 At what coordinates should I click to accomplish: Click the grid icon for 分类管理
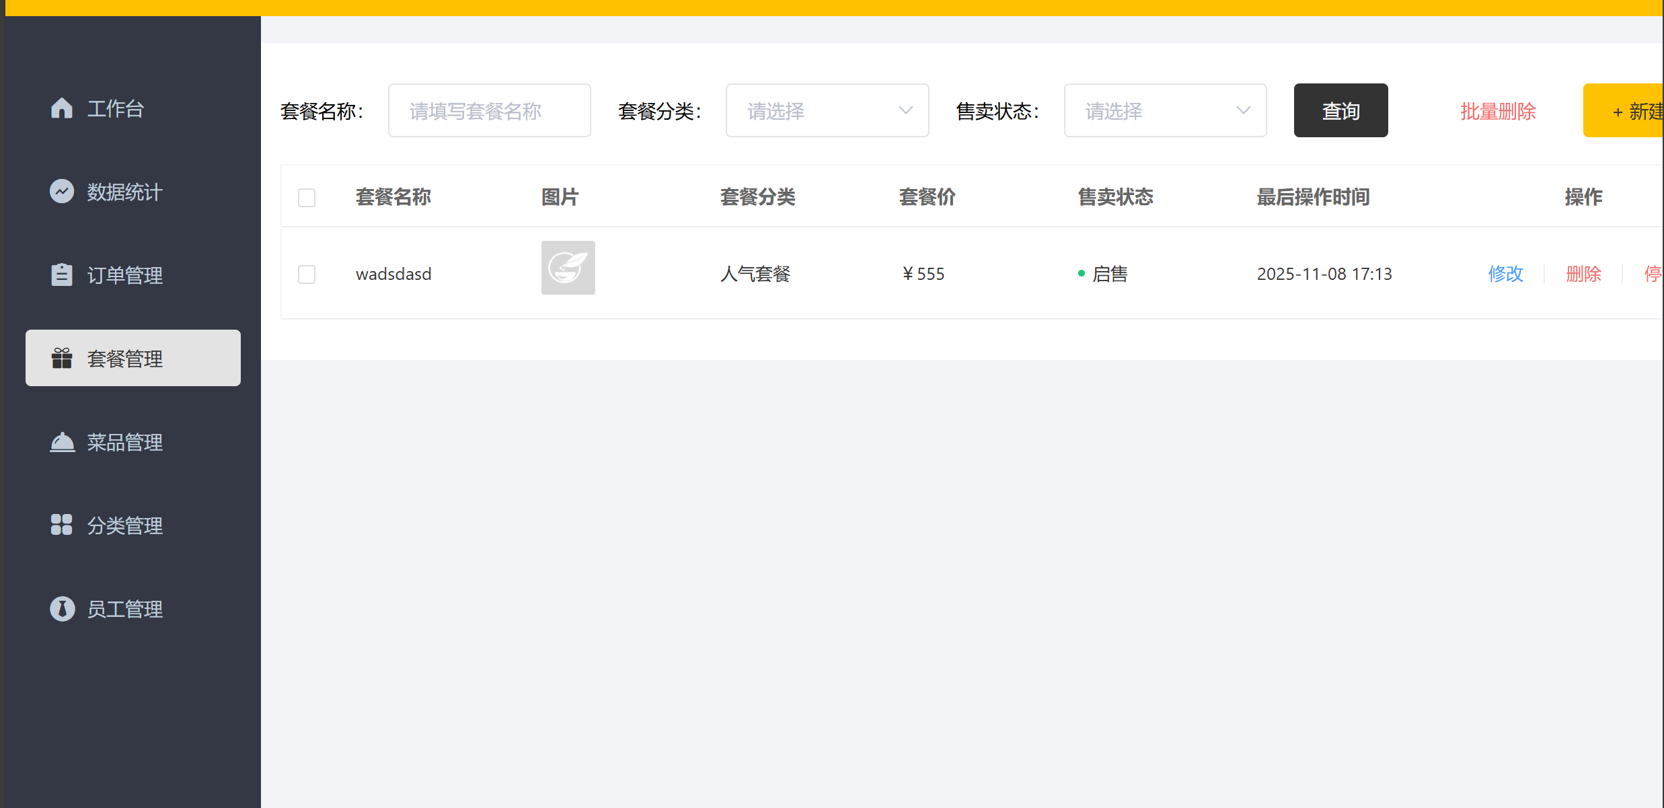[x=61, y=525]
